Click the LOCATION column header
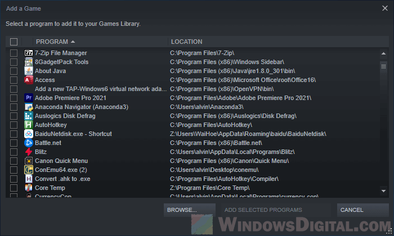Screen dimensions: 394x236 pos(278,42)
